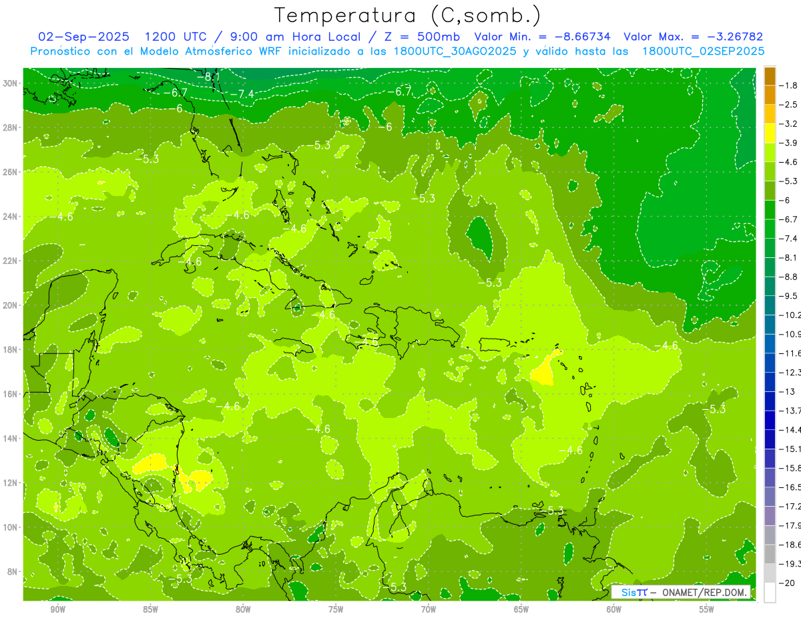Screen dimensions: 801x618
Task: Click the 18N latitude axis label
Action: pos(11,349)
